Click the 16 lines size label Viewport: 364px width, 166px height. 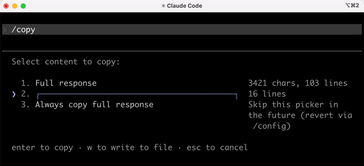(267, 94)
